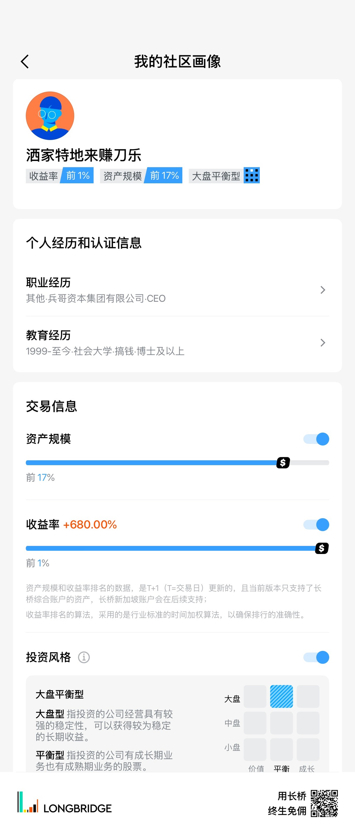Click the 小盘 成长 grid cell
Image resolution: width=355 pixels, height=835 pixels.
308,749
